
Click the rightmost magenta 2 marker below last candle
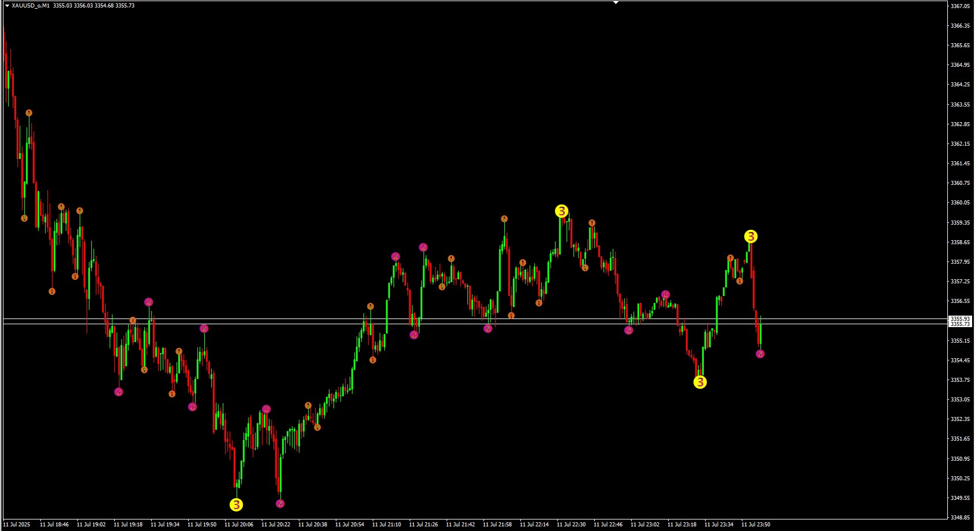(x=760, y=354)
